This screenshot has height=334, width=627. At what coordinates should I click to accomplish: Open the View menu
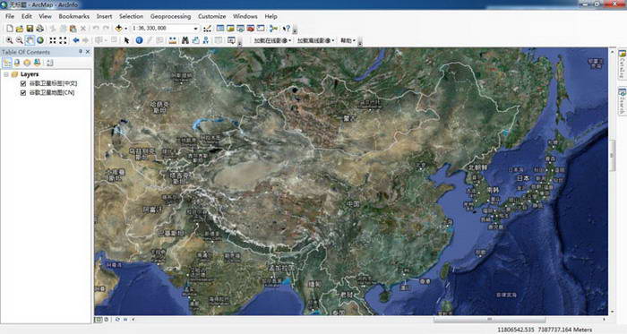(x=45, y=16)
